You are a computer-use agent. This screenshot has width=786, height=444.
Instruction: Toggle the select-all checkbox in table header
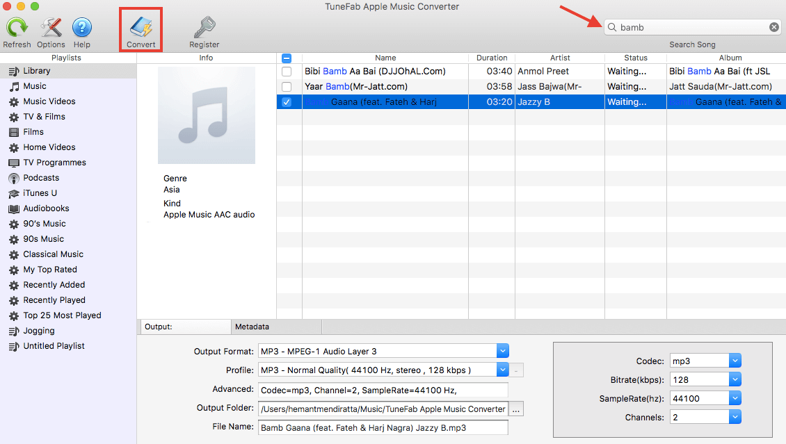point(287,58)
